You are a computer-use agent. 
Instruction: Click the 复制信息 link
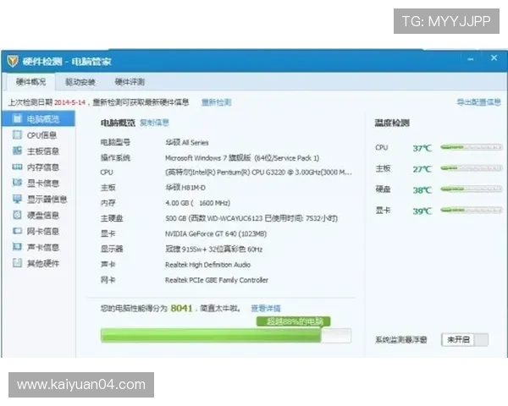coord(154,123)
